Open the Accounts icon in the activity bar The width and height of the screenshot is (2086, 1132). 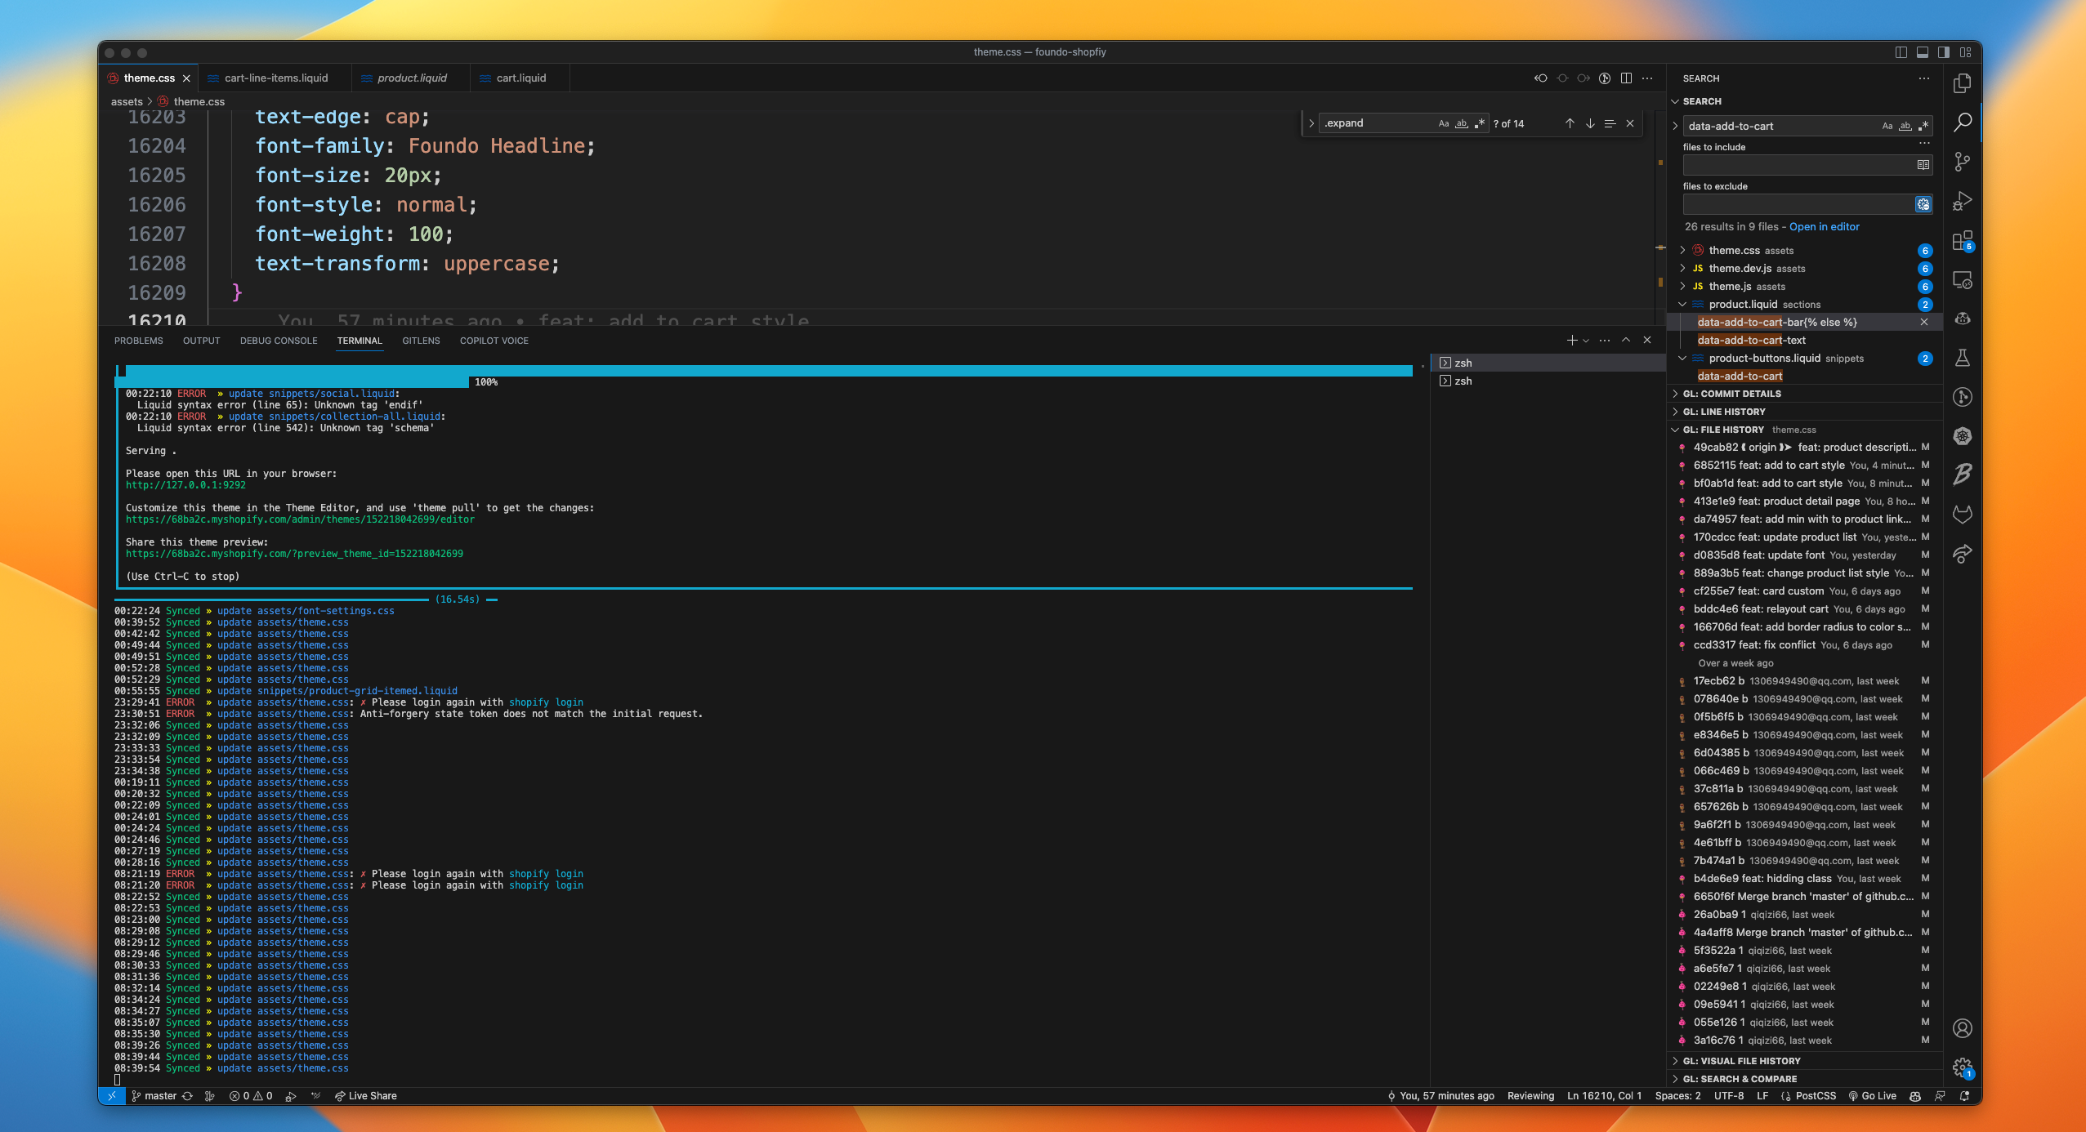[x=1964, y=1028]
